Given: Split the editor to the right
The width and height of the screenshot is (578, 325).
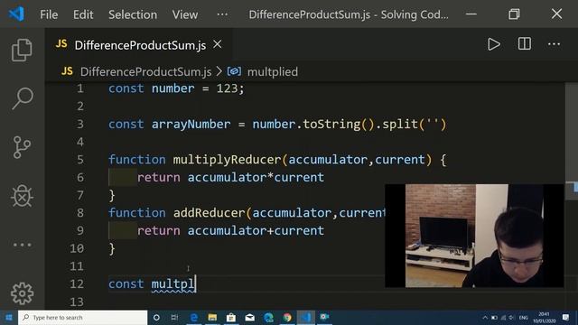Looking at the screenshot, I should point(524,44).
